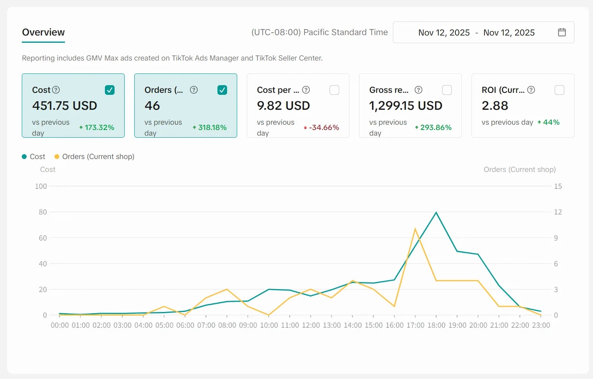This screenshot has height=379, width=593.
Task: Enable the ROI metric checkbox
Action: 559,90
